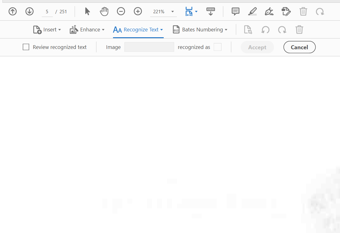Go to the next page
This screenshot has height=233, width=340.
click(x=29, y=11)
